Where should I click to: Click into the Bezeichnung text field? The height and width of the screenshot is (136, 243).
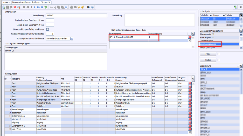(76, 16)
